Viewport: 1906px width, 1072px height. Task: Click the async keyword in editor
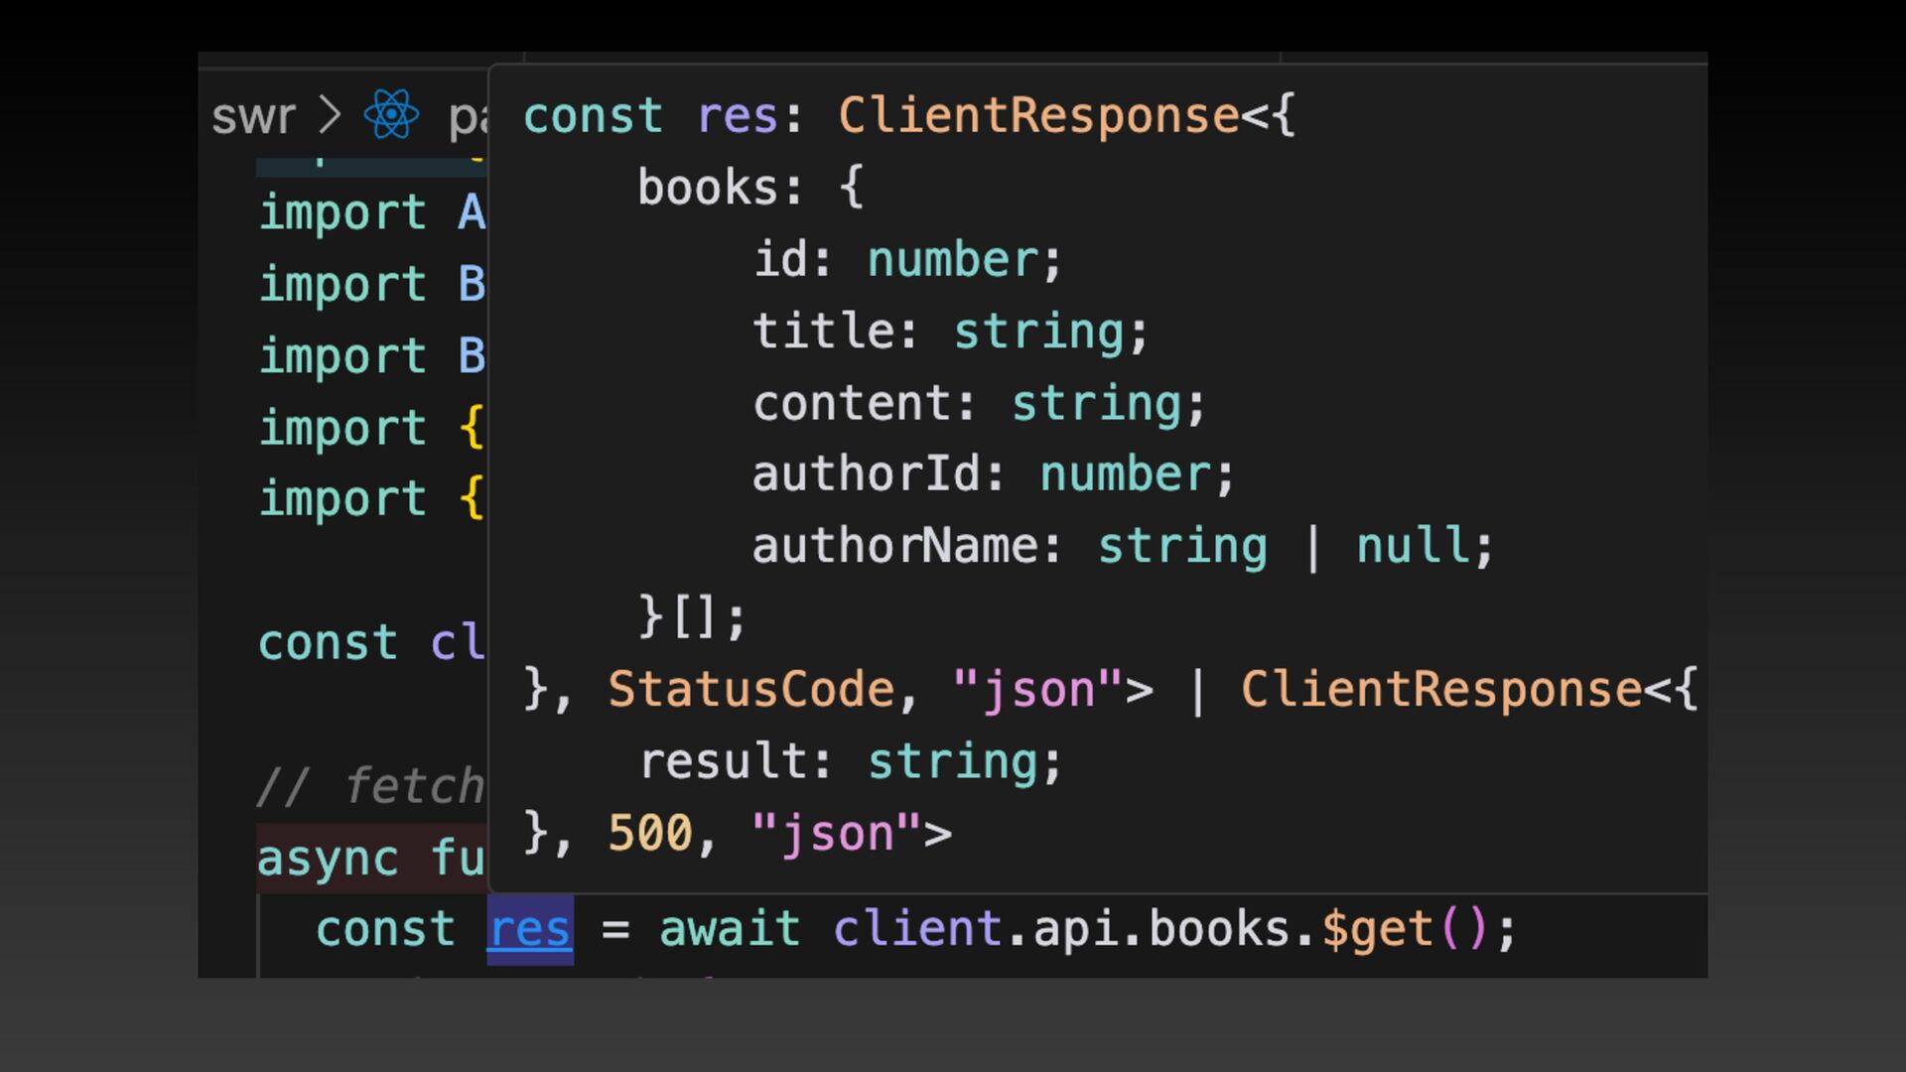click(x=328, y=859)
